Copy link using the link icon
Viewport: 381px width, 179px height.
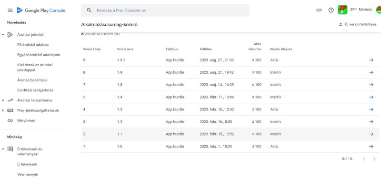(319, 10)
